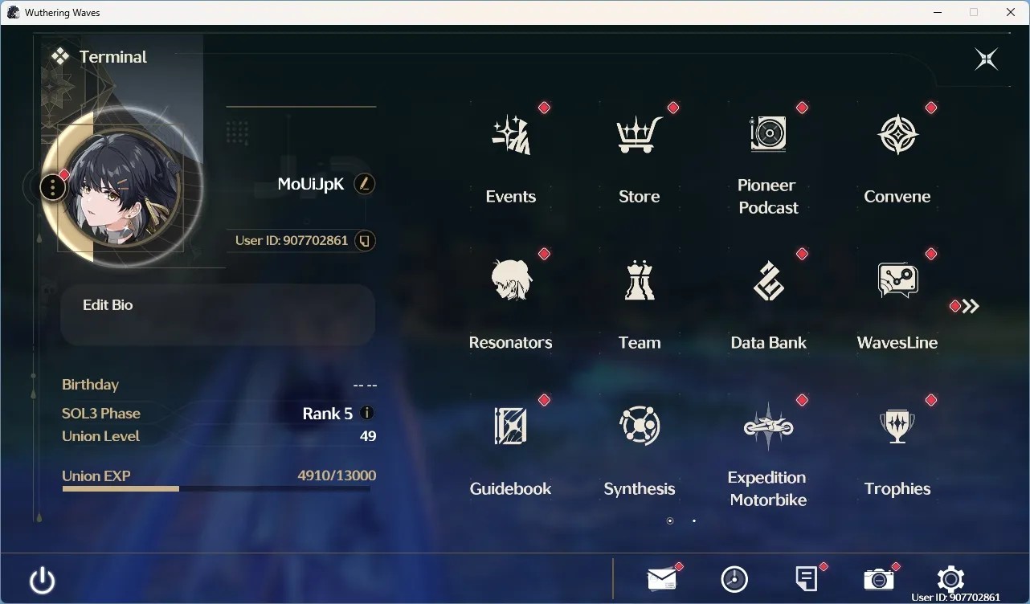Open the Convene icon
The width and height of the screenshot is (1030, 604).
click(x=897, y=135)
